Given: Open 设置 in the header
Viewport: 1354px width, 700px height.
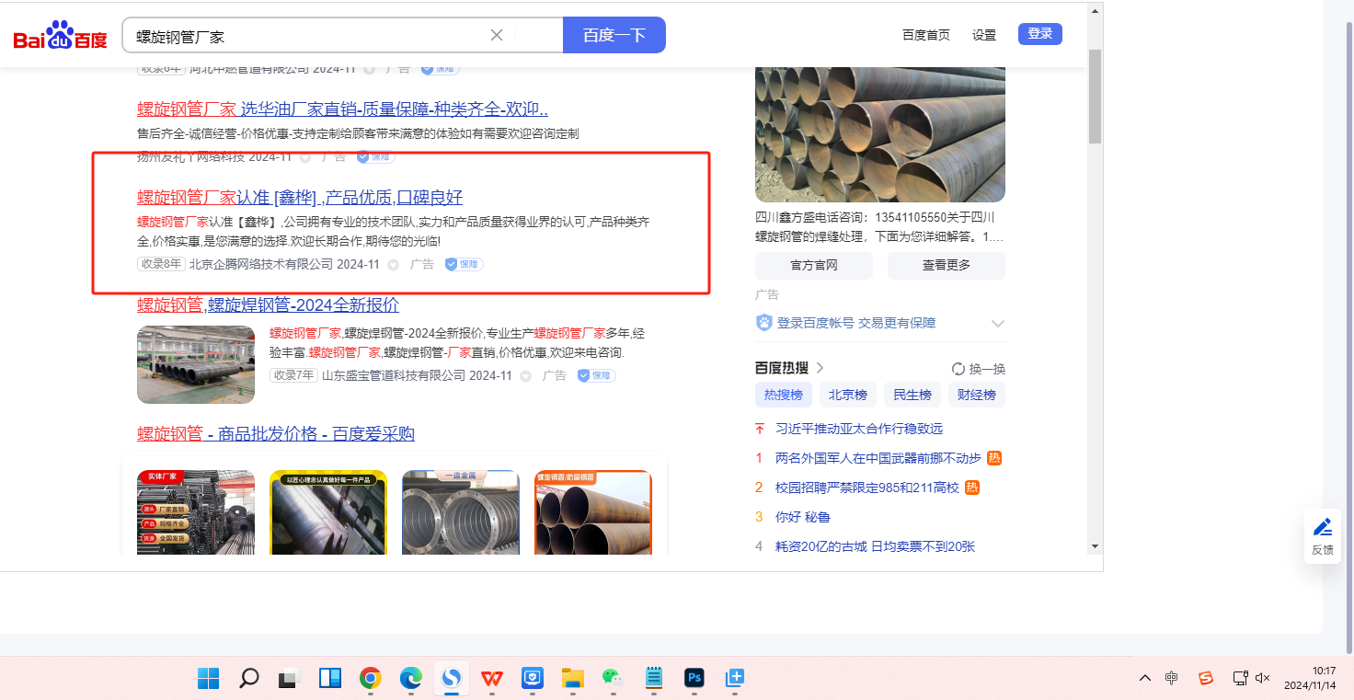Looking at the screenshot, I should [984, 35].
